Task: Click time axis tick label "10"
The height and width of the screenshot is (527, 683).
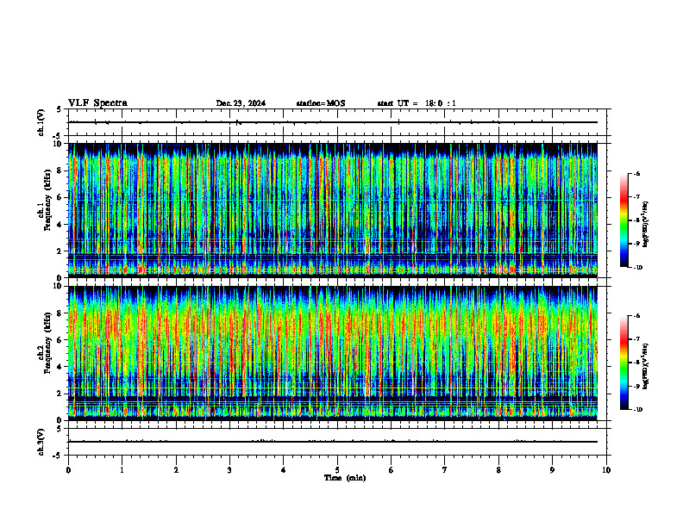Action: coord(606,470)
